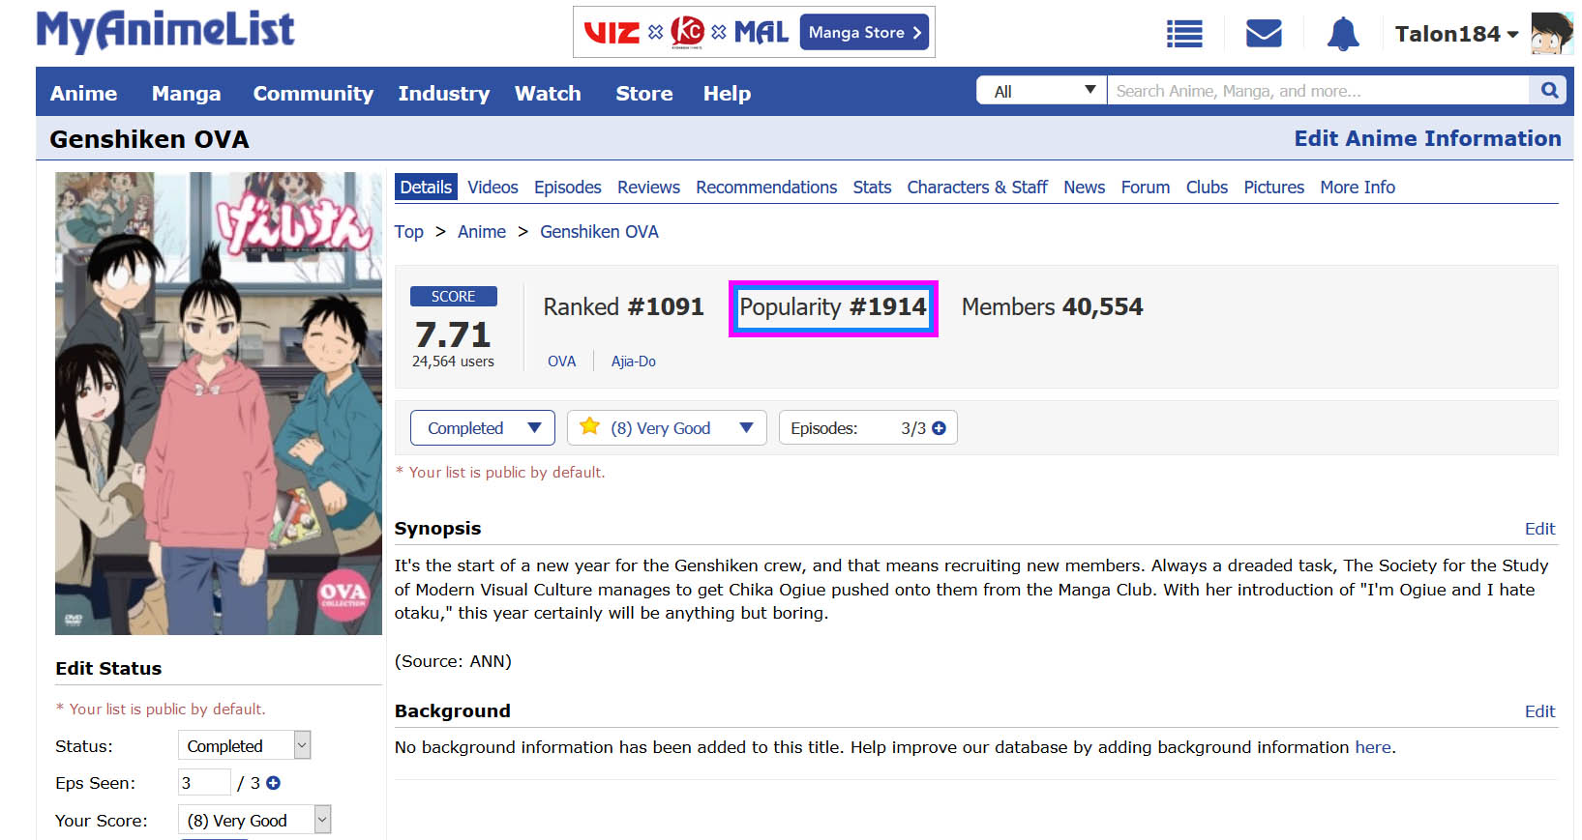Click the Genshiken OVA cover image
Image resolution: width=1582 pixels, height=840 pixels.
coord(219,403)
